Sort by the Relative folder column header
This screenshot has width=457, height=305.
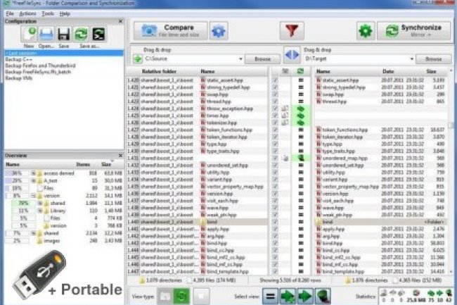coord(159,72)
